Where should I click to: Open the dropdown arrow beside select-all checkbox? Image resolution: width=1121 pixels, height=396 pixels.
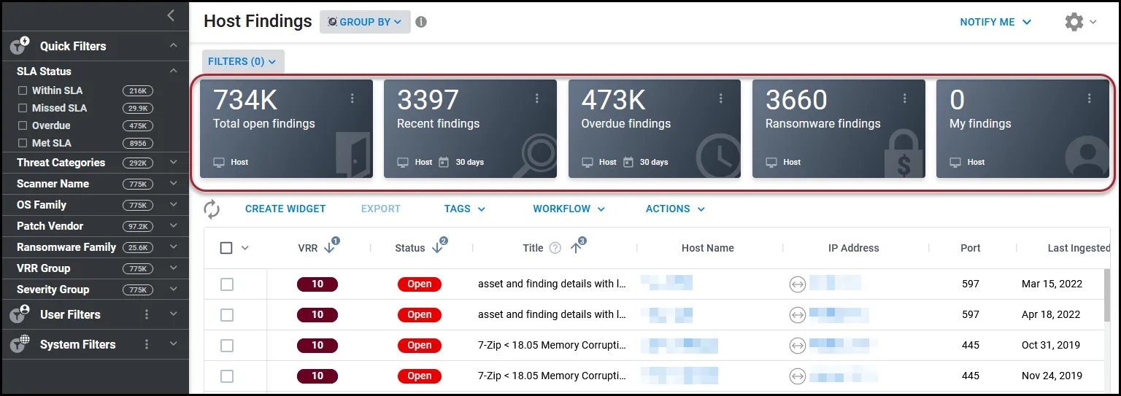[x=245, y=248]
